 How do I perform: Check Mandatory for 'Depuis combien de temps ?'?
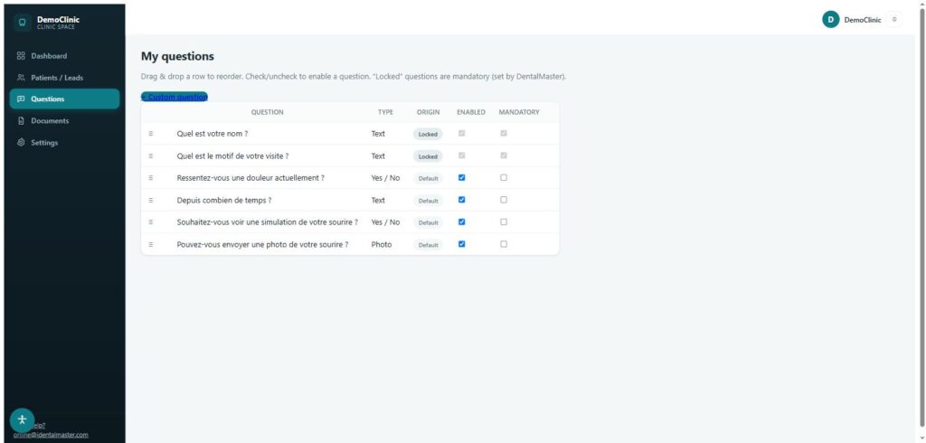(x=504, y=200)
